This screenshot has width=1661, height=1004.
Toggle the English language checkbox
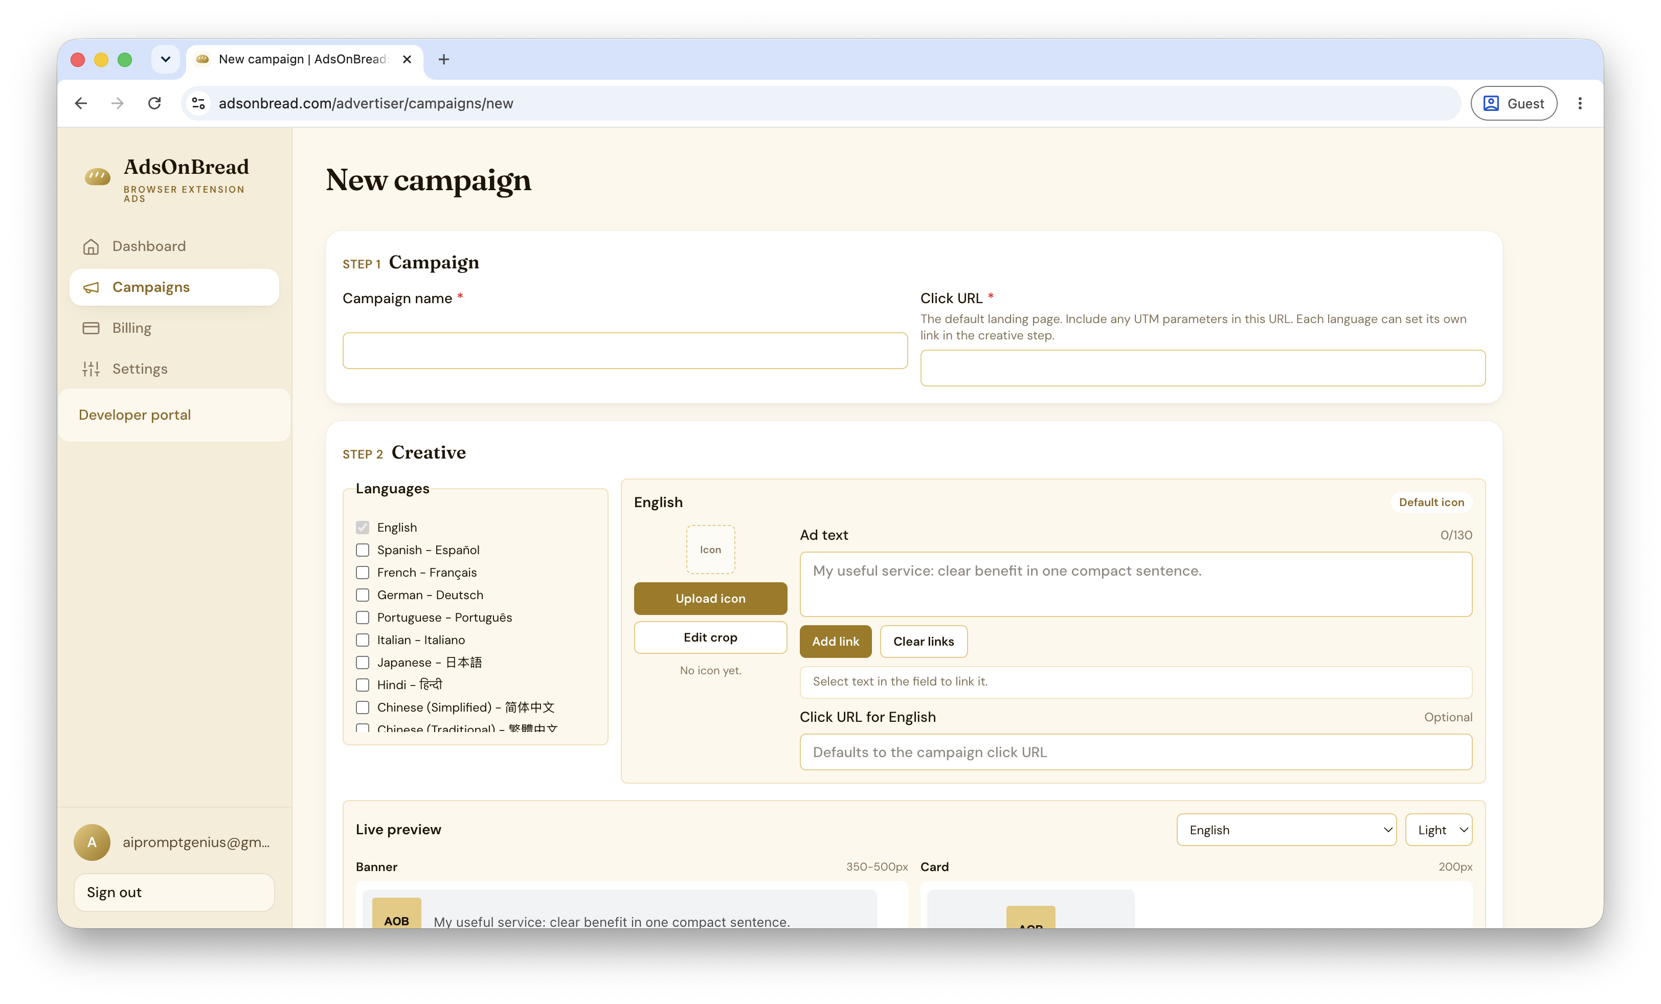coord(363,528)
